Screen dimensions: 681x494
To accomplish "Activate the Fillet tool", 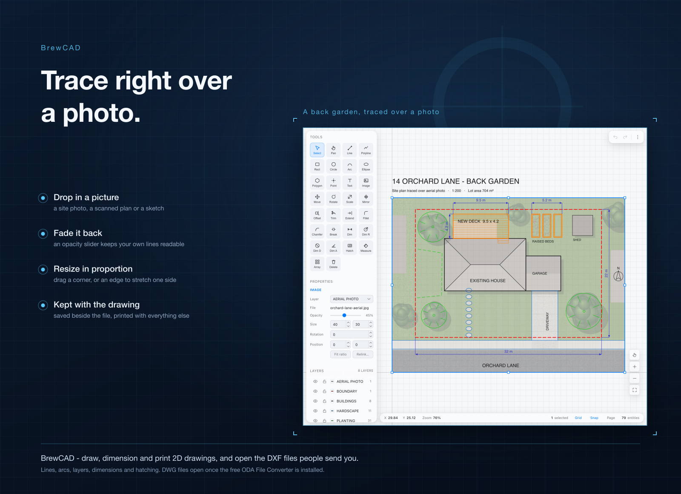I will (366, 215).
